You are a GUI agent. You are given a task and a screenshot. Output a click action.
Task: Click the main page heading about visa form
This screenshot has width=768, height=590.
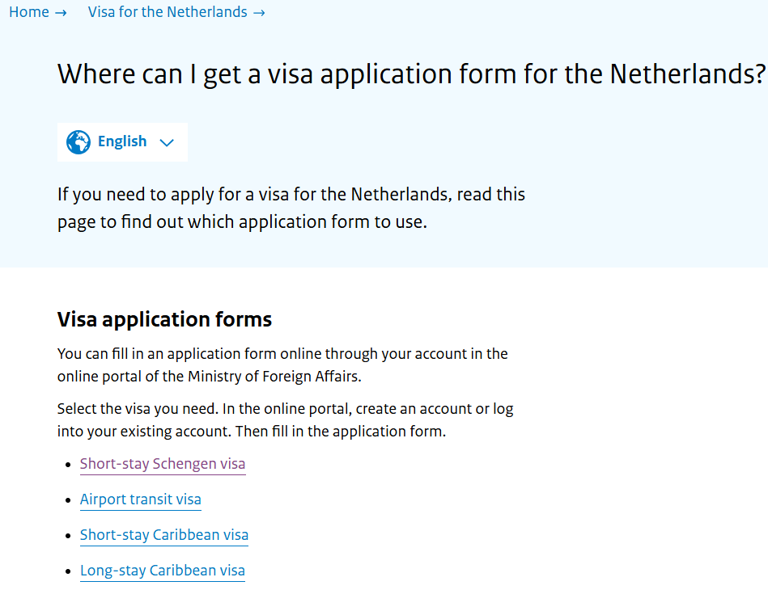tap(411, 74)
